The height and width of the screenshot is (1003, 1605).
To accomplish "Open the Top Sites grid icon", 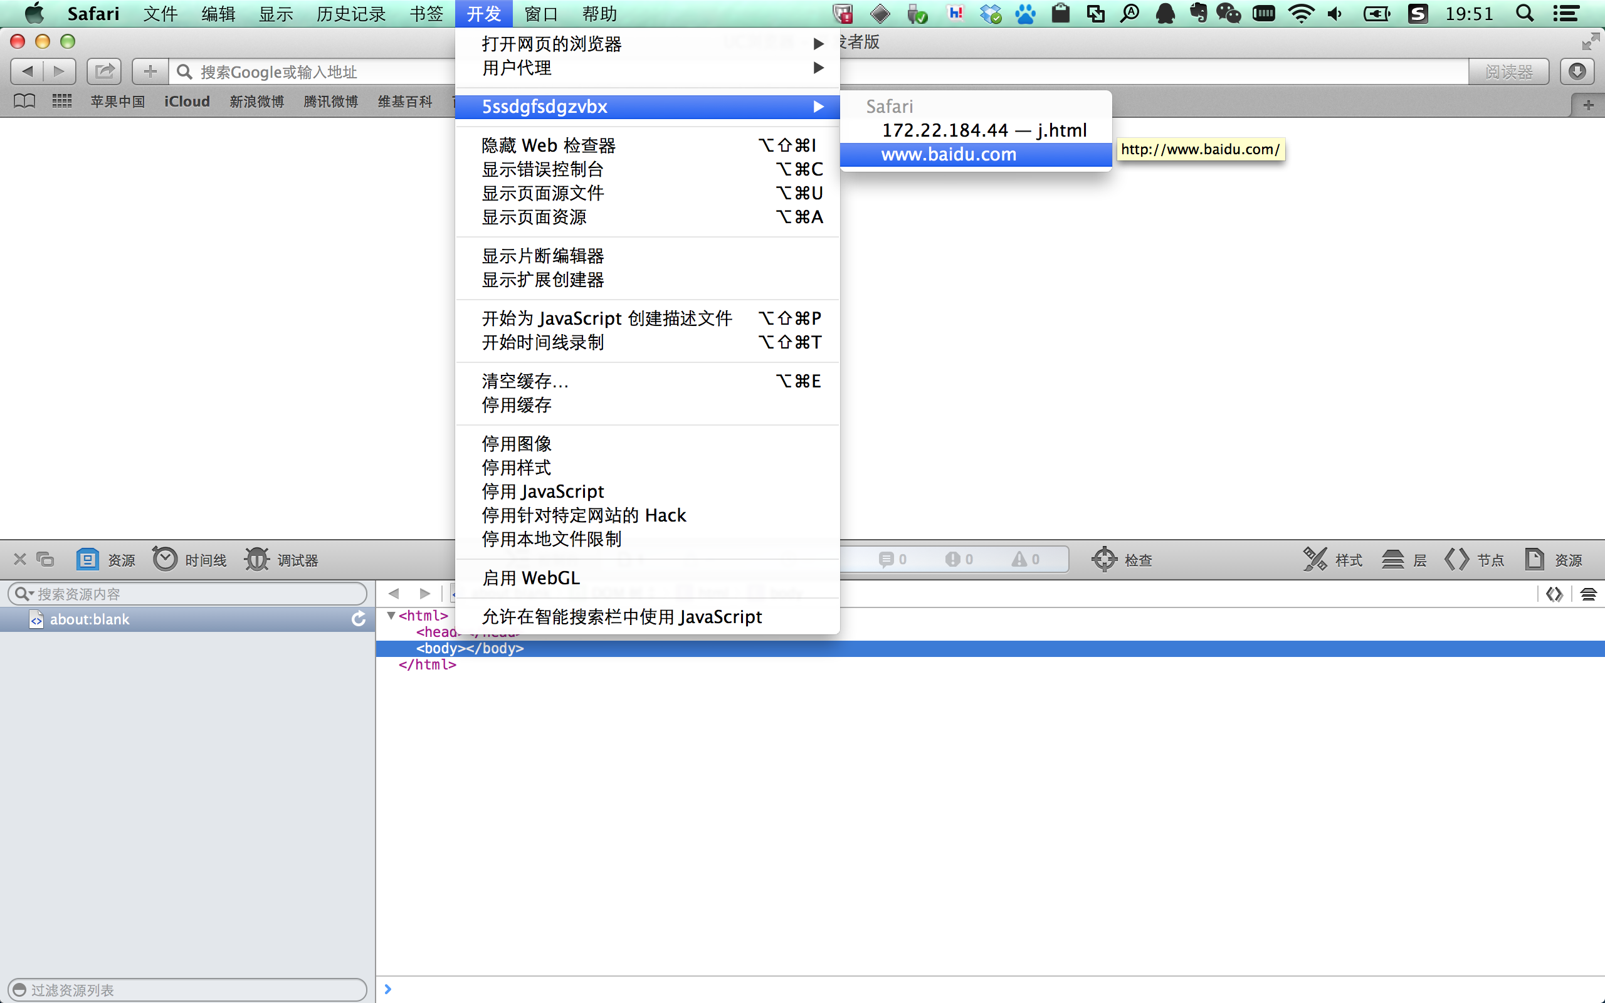I will click(x=61, y=102).
